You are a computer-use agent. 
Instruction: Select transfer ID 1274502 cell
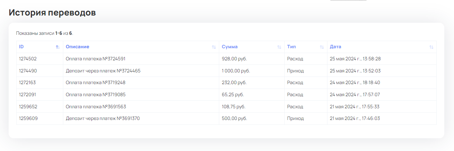click(28, 59)
